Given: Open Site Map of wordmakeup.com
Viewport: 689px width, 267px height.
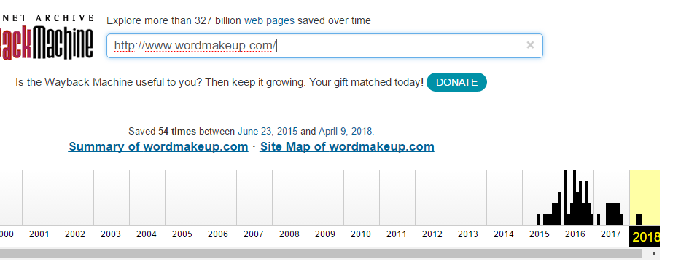Looking at the screenshot, I should coord(347,146).
